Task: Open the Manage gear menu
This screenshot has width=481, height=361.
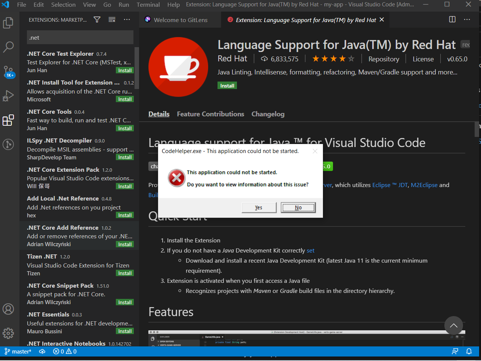Action: click(x=8, y=333)
